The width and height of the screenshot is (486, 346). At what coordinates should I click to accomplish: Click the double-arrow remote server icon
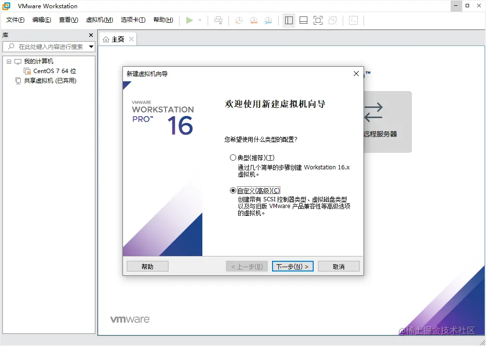(374, 112)
